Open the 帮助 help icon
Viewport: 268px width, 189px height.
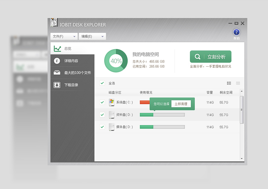236,32
